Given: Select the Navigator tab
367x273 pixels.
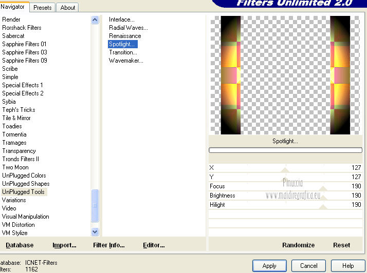Looking at the screenshot, I should (x=14, y=7).
